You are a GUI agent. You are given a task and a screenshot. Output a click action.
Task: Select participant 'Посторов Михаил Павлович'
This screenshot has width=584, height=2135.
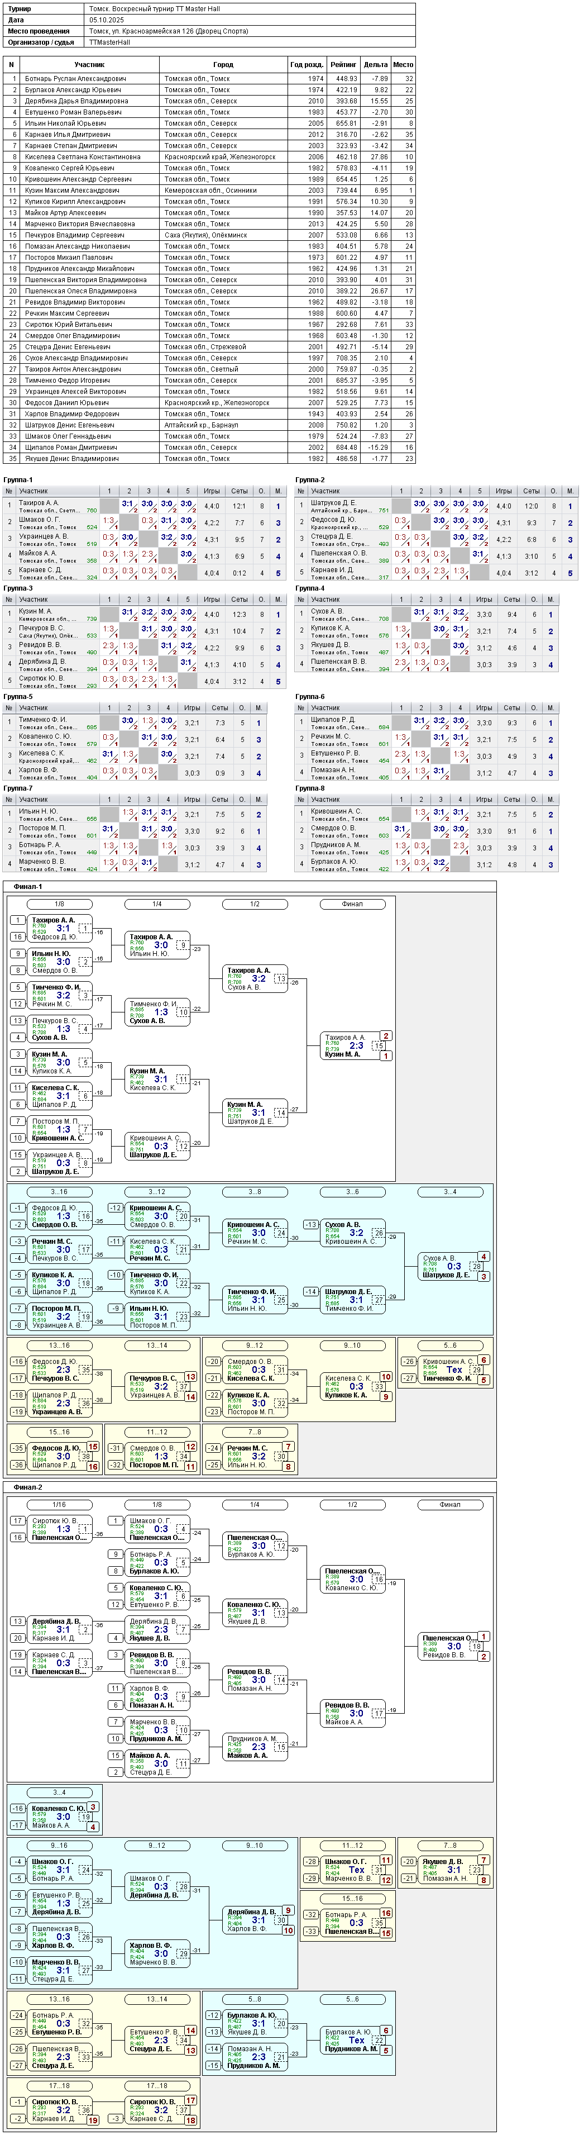[69, 257]
